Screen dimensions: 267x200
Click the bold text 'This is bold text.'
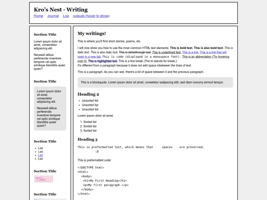click(x=181, y=48)
